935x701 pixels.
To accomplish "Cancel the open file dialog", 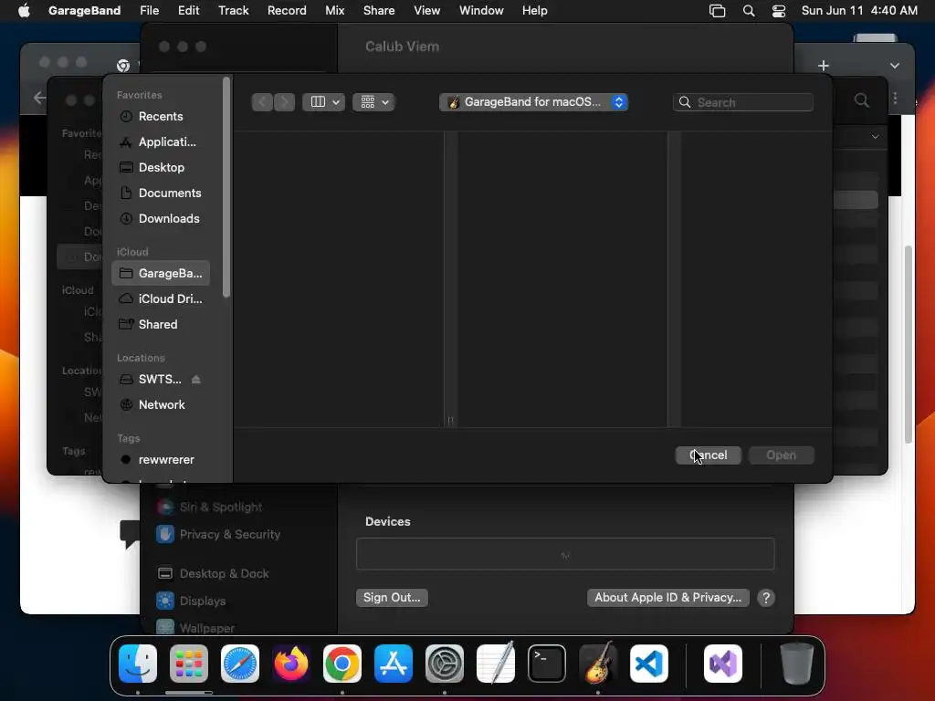I will click(709, 455).
